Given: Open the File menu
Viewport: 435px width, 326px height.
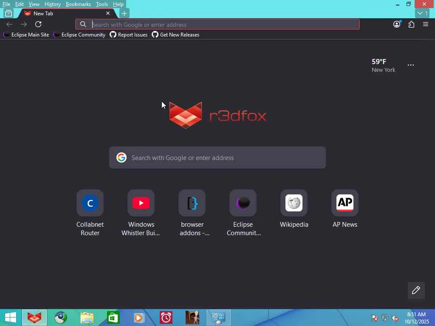Looking at the screenshot, I should [6, 4].
